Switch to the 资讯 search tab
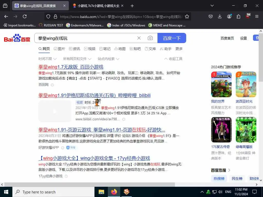Image resolution: width=263 pixels, height=197 pixels. coord(74,49)
